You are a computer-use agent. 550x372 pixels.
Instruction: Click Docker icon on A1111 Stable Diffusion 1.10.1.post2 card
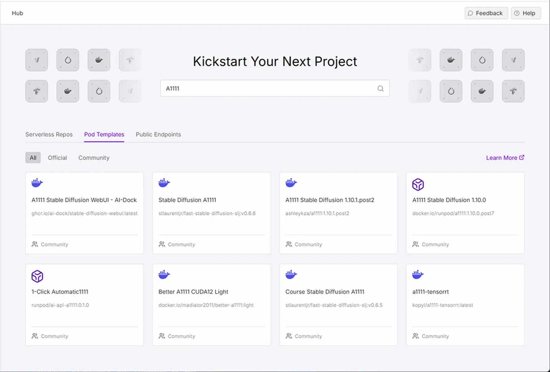click(x=291, y=183)
